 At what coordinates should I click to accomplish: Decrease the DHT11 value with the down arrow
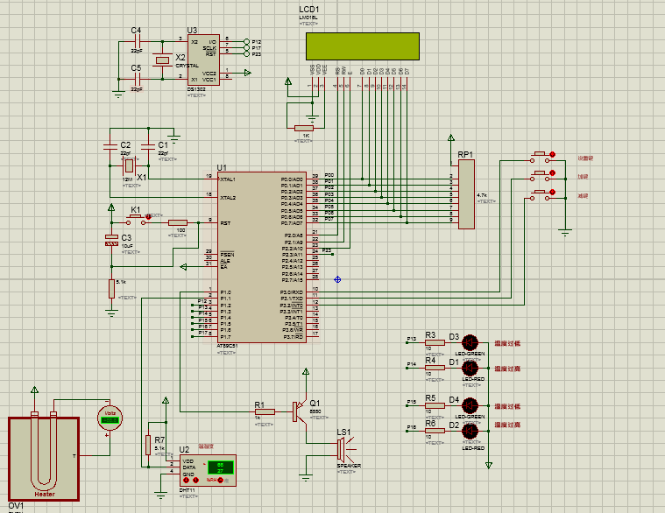(x=187, y=480)
